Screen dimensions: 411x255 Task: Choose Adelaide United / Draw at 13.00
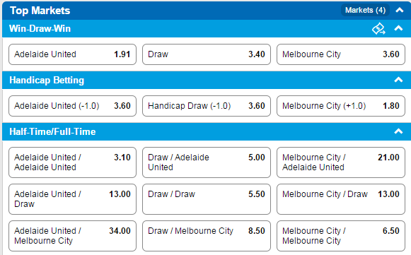pyautogui.click(x=72, y=199)
